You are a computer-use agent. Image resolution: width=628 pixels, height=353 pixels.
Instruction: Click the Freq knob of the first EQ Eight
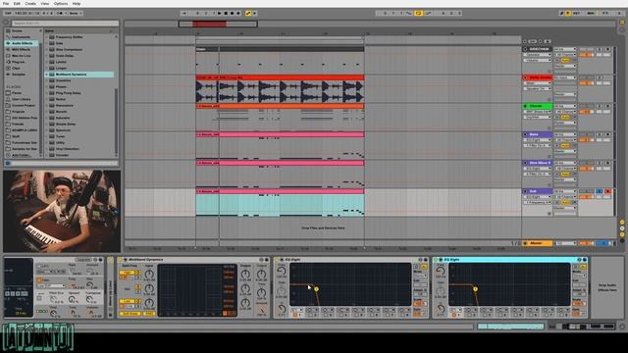click(x=282, y=271)
